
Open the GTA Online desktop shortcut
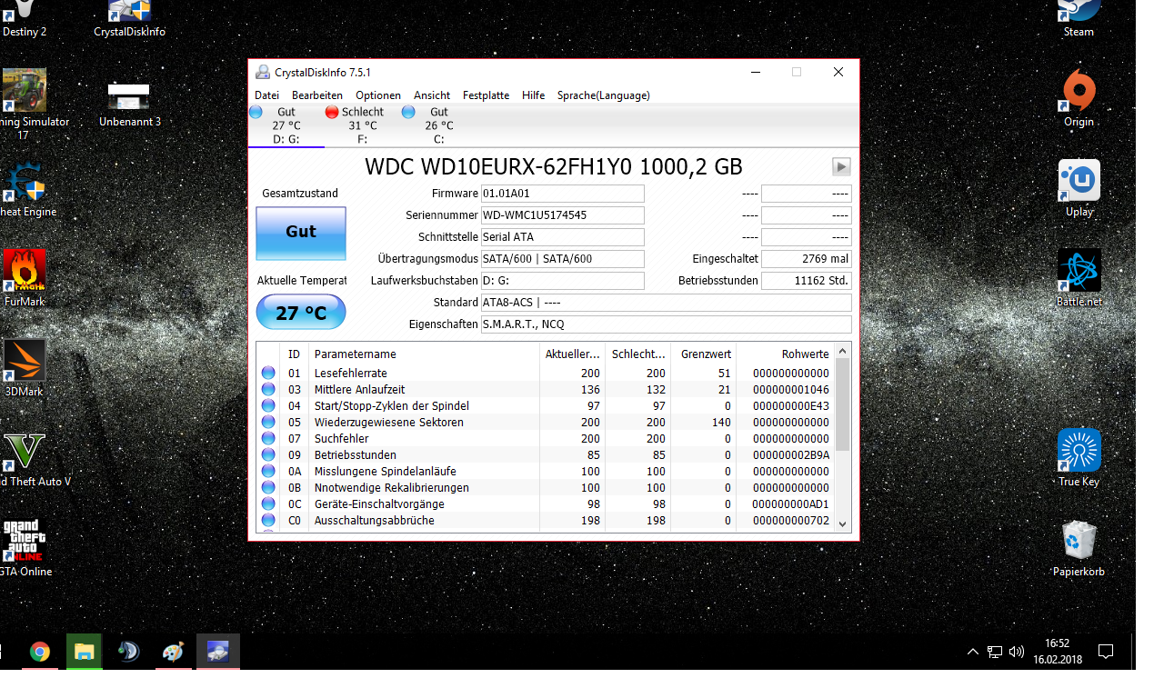(x=24, y=549)
